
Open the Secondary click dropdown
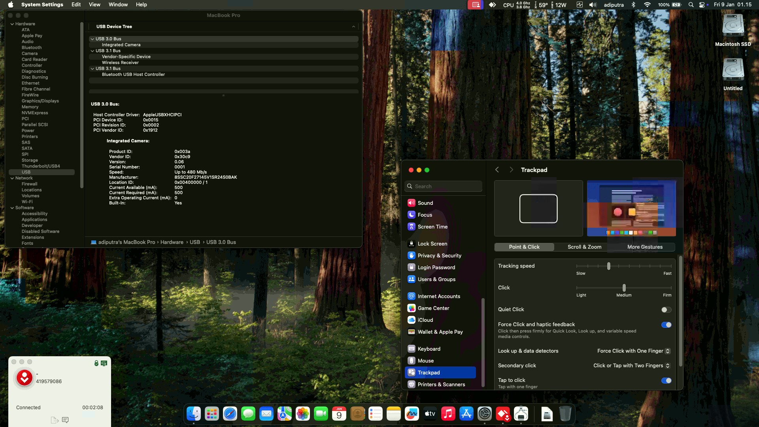631,365
